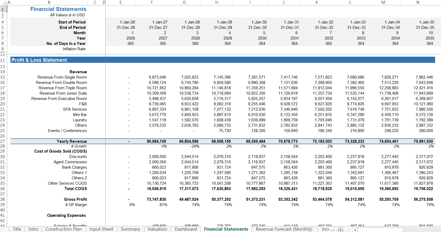Screen dimensions: 441x232
Task: Switch to the Dashboard sheet tab
Action: [x=186, y=229]
